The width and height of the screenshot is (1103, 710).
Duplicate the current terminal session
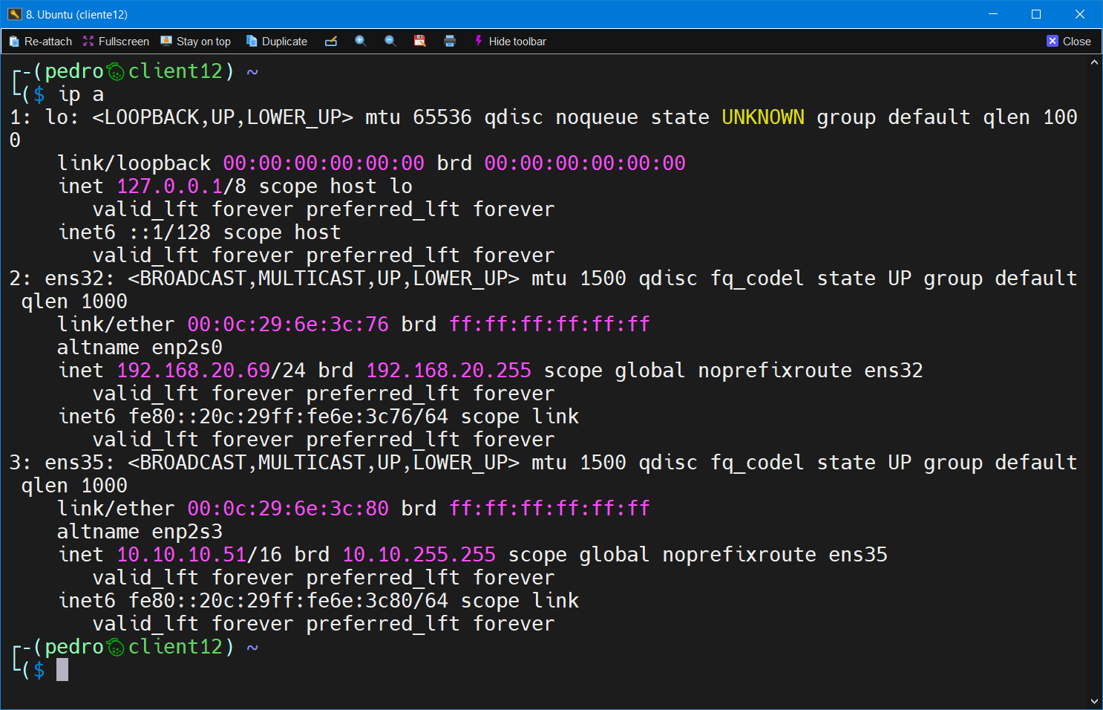(277, 42)
